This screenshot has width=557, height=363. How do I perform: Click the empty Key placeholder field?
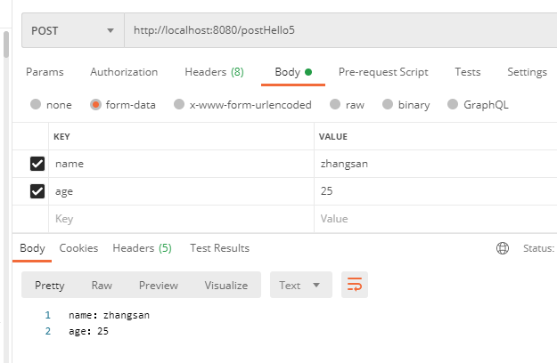point(178,218)
